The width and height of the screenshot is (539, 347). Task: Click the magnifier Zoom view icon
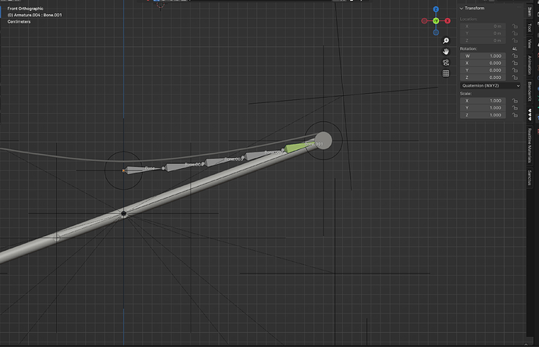point(446,41)
